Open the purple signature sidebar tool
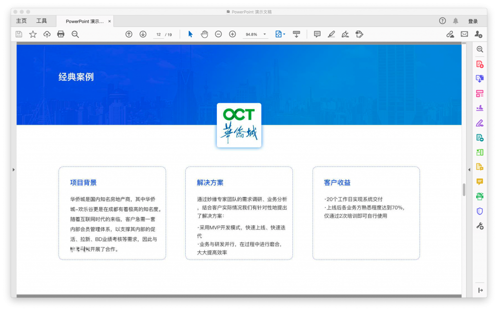Screen dimensions: 498x311 tap(480, 108)
